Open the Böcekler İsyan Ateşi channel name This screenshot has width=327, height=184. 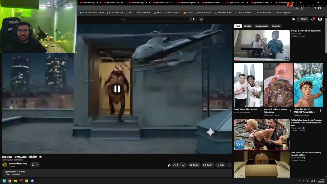point(18,164)
